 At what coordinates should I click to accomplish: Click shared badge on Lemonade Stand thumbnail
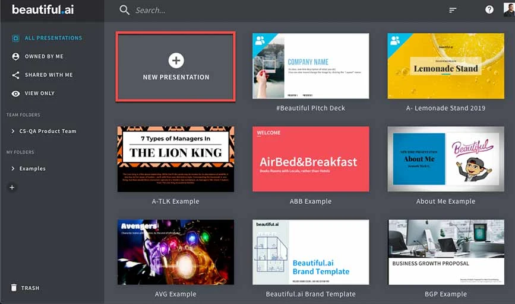pos(396,41)
